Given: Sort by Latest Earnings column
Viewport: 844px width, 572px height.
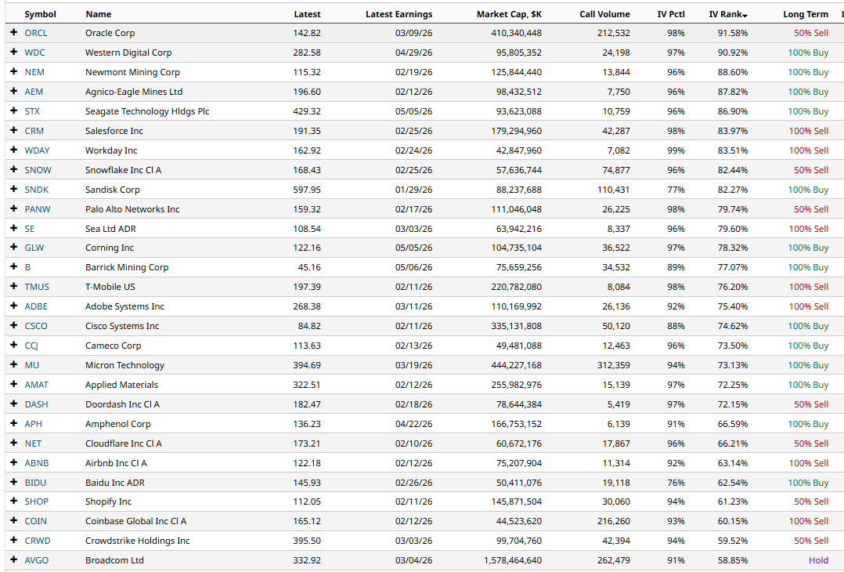Looking at the screenshot, I should coord(399,14).
